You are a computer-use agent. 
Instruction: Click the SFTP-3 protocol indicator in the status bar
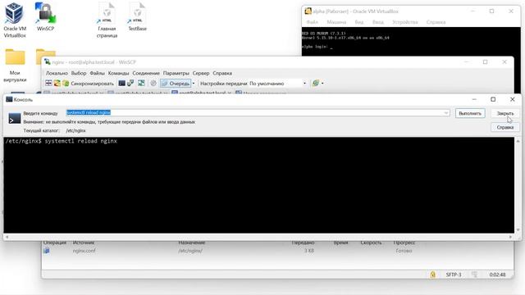coord(454,275)
